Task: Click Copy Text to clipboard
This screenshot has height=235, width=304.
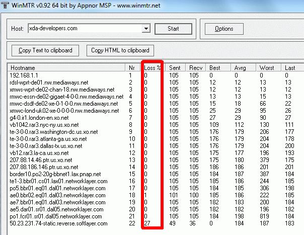Action: pyautogui.click(x=45, y=50)
